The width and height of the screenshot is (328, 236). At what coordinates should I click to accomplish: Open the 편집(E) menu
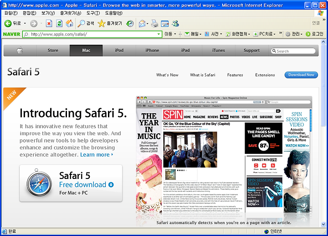tap(30, 13)
